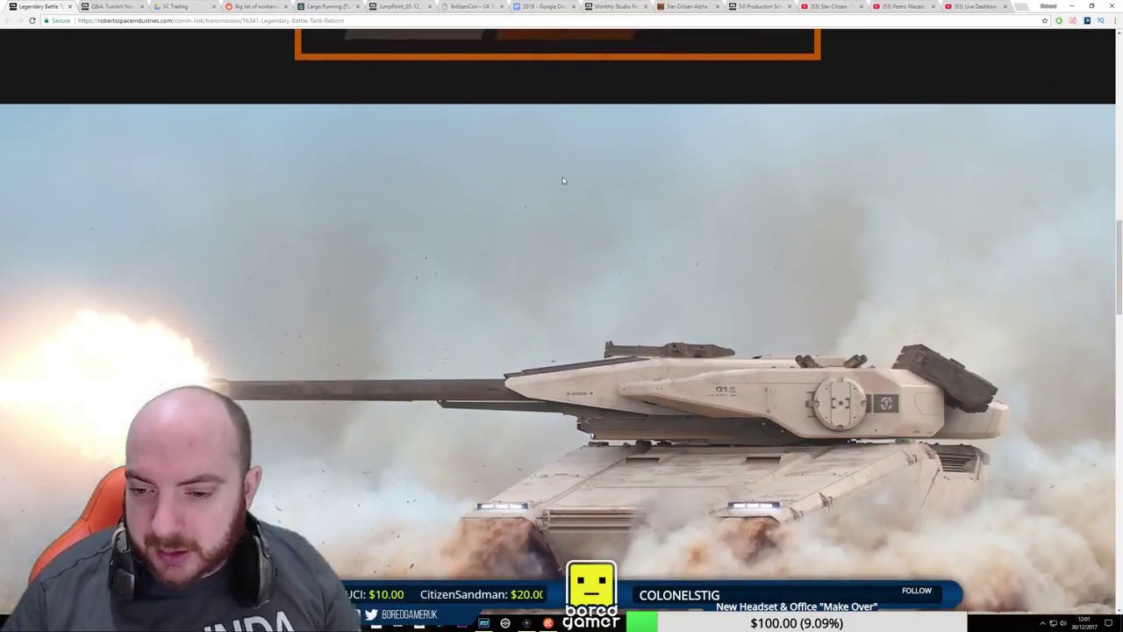
Task: Close the Cargo Running tab
Action: coord(357,6)
